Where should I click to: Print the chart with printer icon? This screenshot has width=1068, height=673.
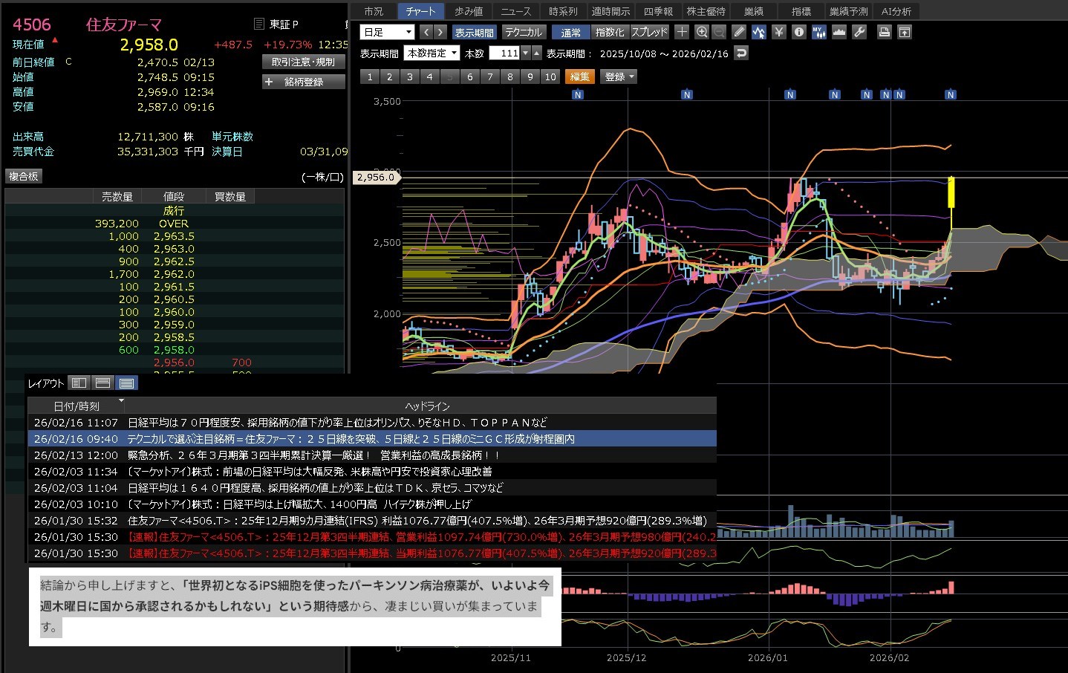point(884,32)
